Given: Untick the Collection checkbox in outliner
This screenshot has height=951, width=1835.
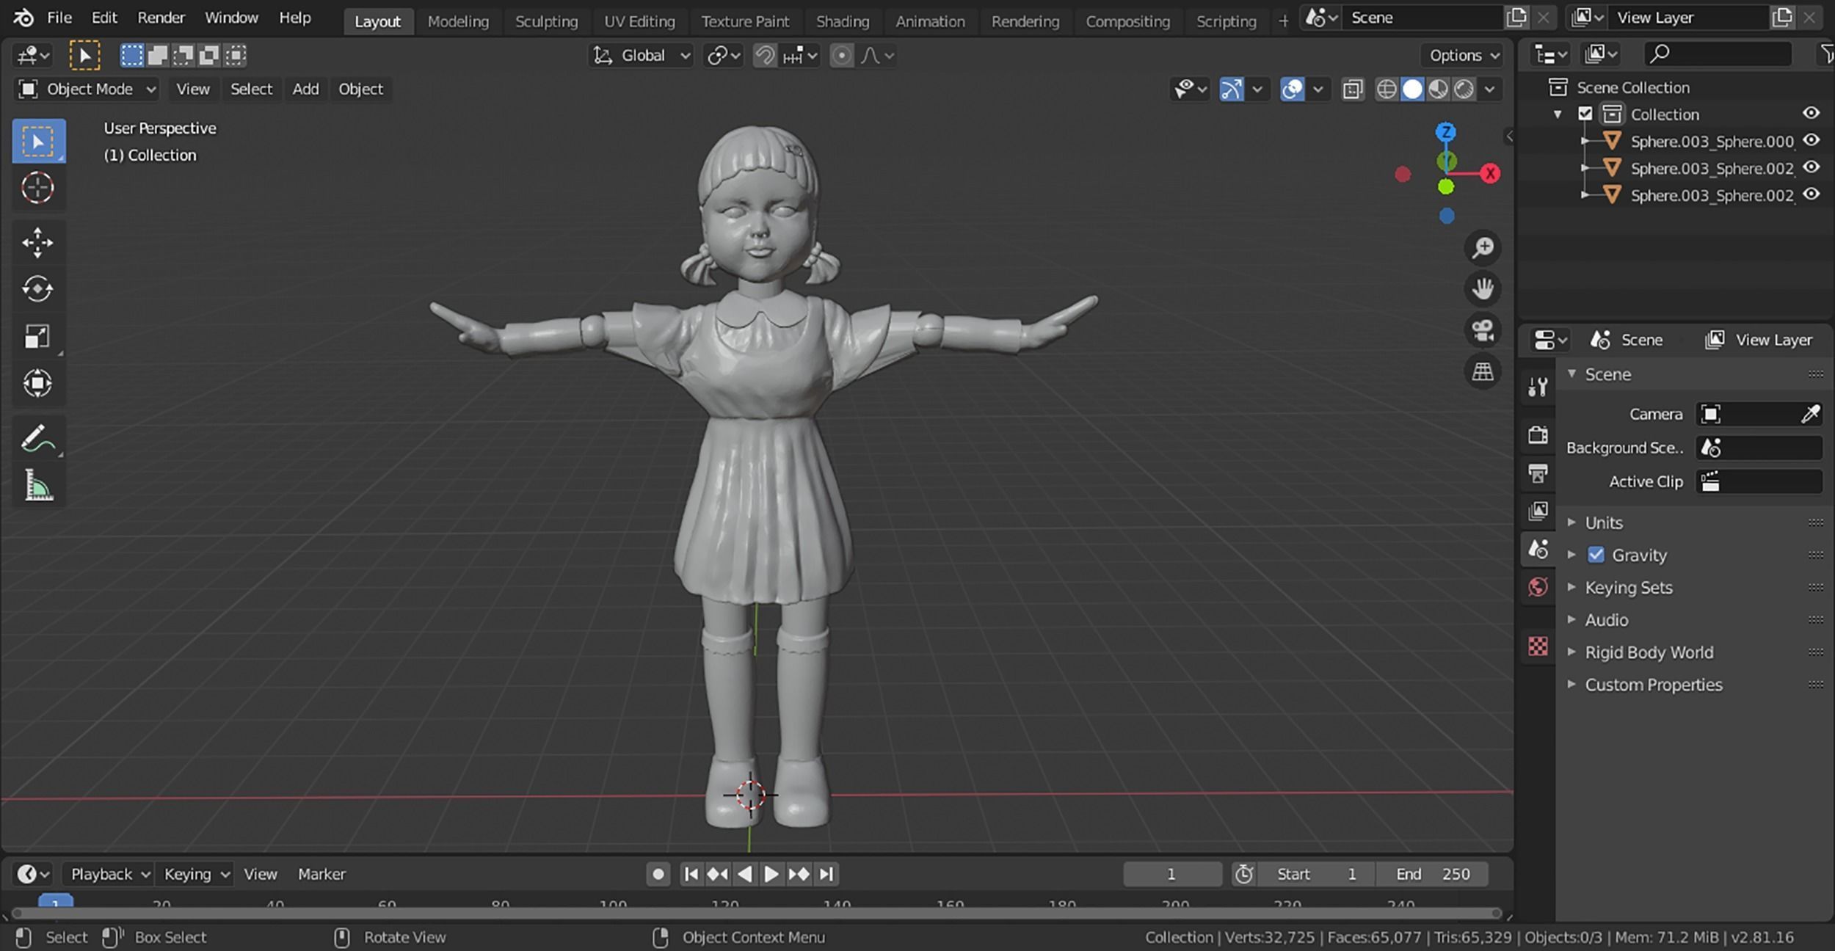Looking at the screenshot, I should 1585,114.
